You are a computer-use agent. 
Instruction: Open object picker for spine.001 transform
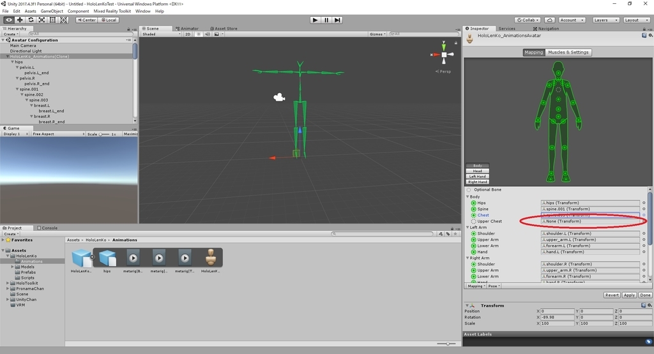[644, 209]
